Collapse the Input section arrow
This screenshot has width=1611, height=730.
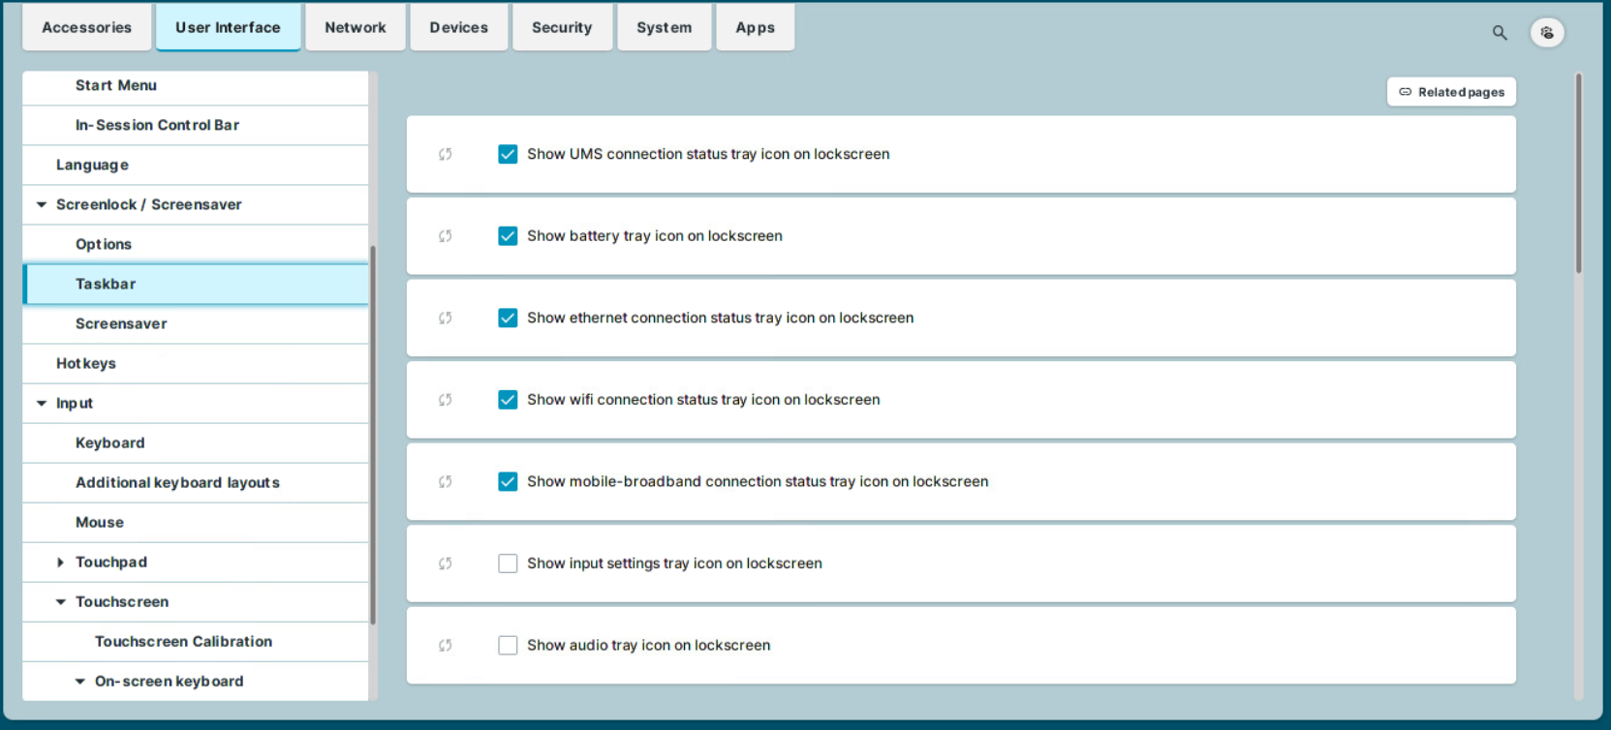click(42, 403)
